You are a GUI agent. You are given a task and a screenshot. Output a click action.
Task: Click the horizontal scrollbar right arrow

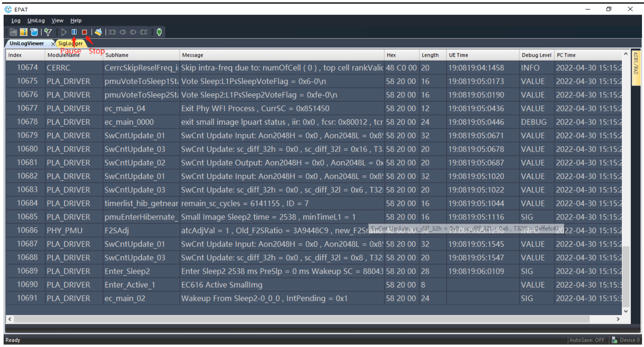[618, 319]
